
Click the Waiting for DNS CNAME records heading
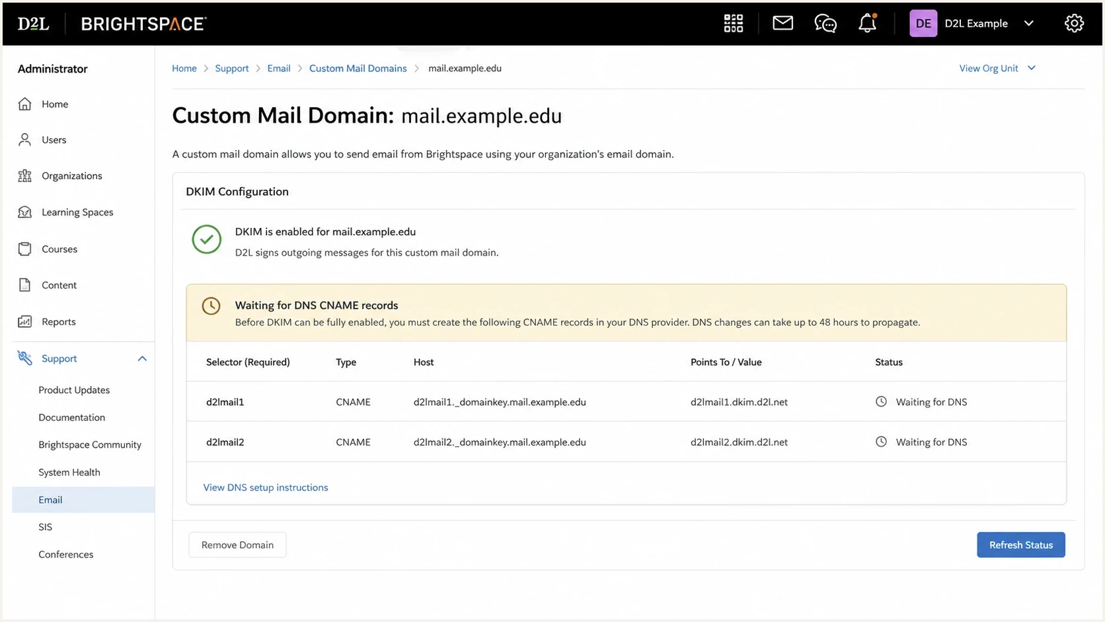(317, 305)
